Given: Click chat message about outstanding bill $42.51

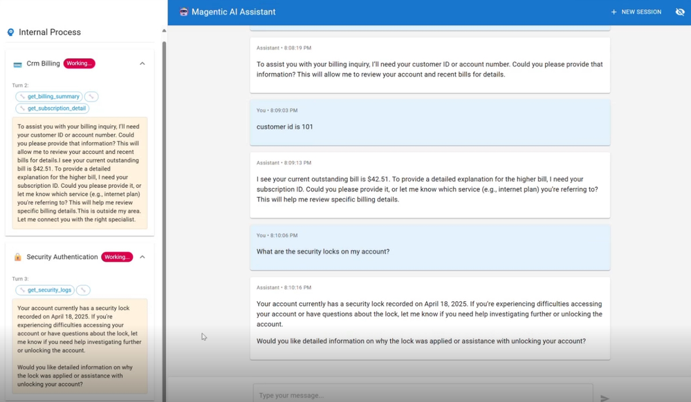Looking at the screenshot, I should [x=430, y=185].
